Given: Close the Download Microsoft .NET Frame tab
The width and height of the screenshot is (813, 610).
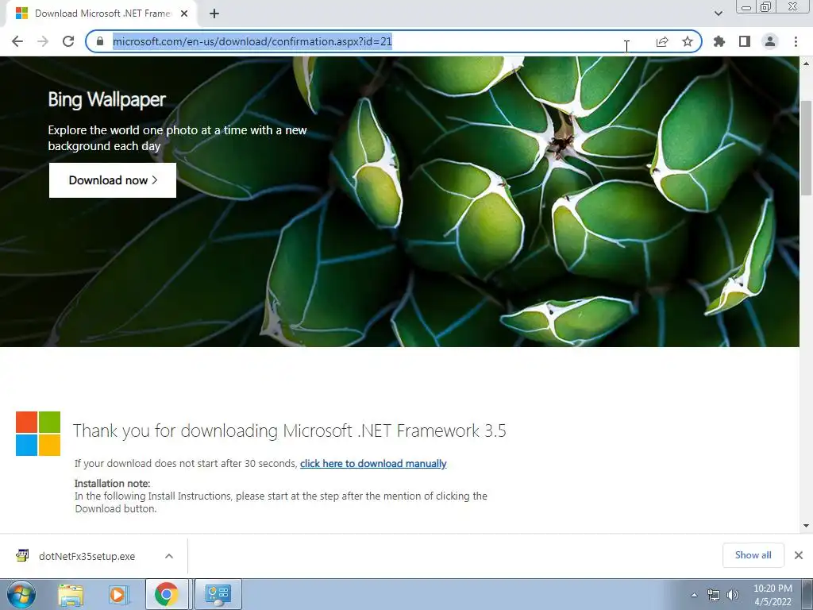Looking at the screenshot, I should 184,14.
